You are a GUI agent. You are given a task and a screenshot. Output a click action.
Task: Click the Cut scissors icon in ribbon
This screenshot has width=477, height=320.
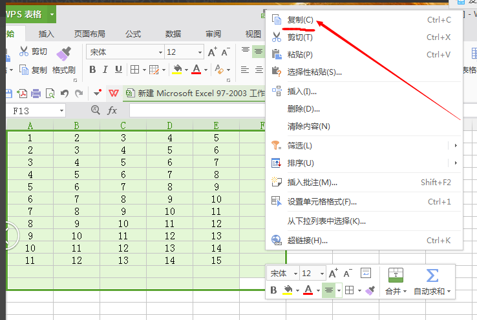[x=23, y=52]
